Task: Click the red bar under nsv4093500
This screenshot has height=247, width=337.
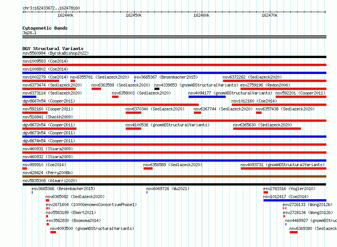Action: pyautogui.click(x=53, y=232)
